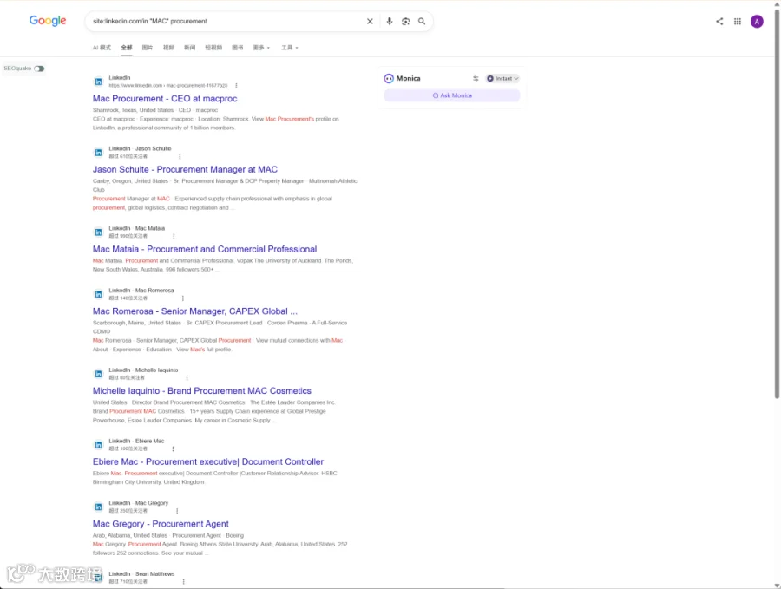This screenshot has height=589, width=781.
Task: Expand the 工具 dropdown in search tabs
Action: pos(289,48)
